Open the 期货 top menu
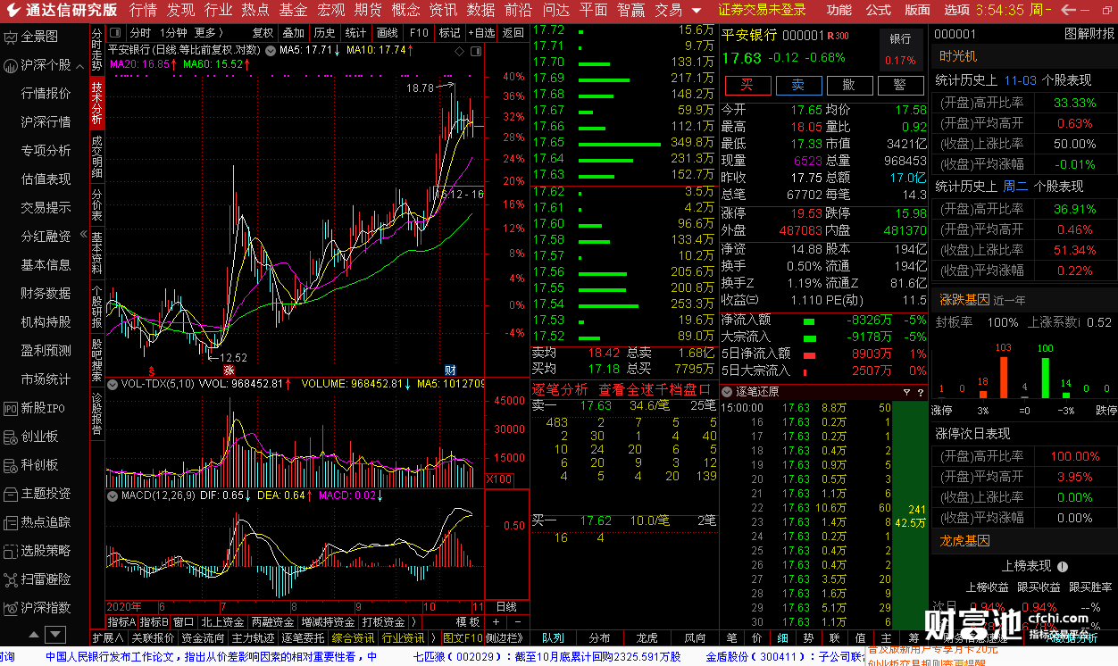This screenshot has height=666, width=1118. [368, 10]
